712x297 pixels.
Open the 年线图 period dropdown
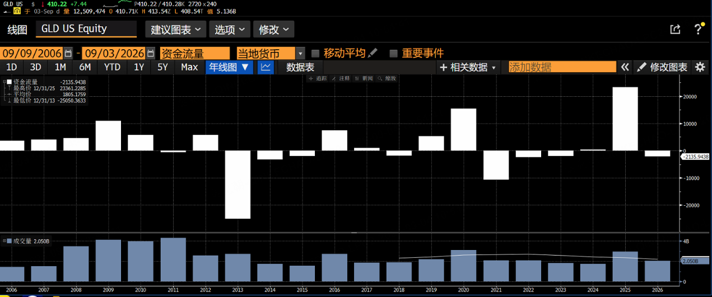coord(230,67)
